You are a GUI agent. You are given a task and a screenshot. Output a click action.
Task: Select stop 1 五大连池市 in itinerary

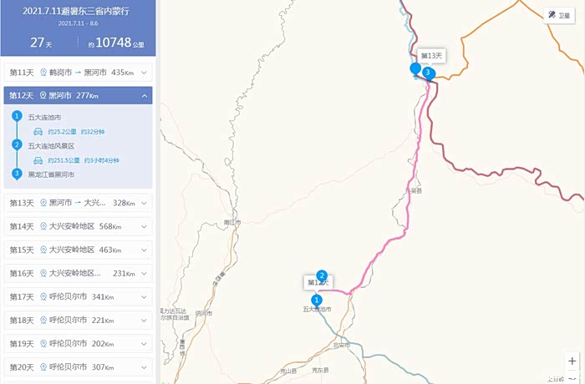pyautogui.click(x=44, y=117)
